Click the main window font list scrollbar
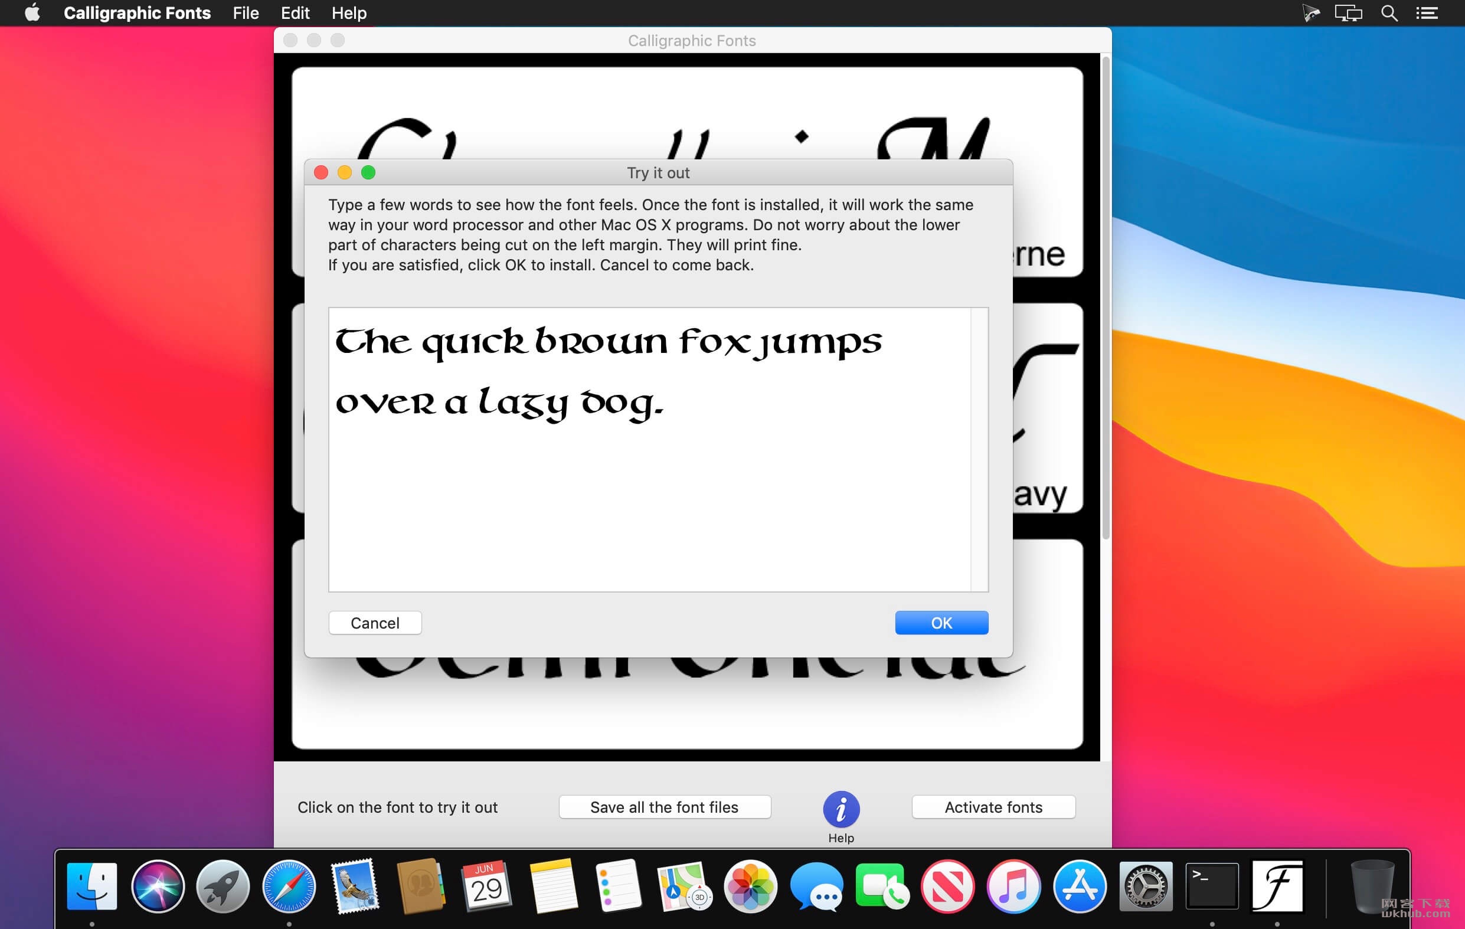The height and width of the screenshot is (929, 1465). tap(1106, 298)
